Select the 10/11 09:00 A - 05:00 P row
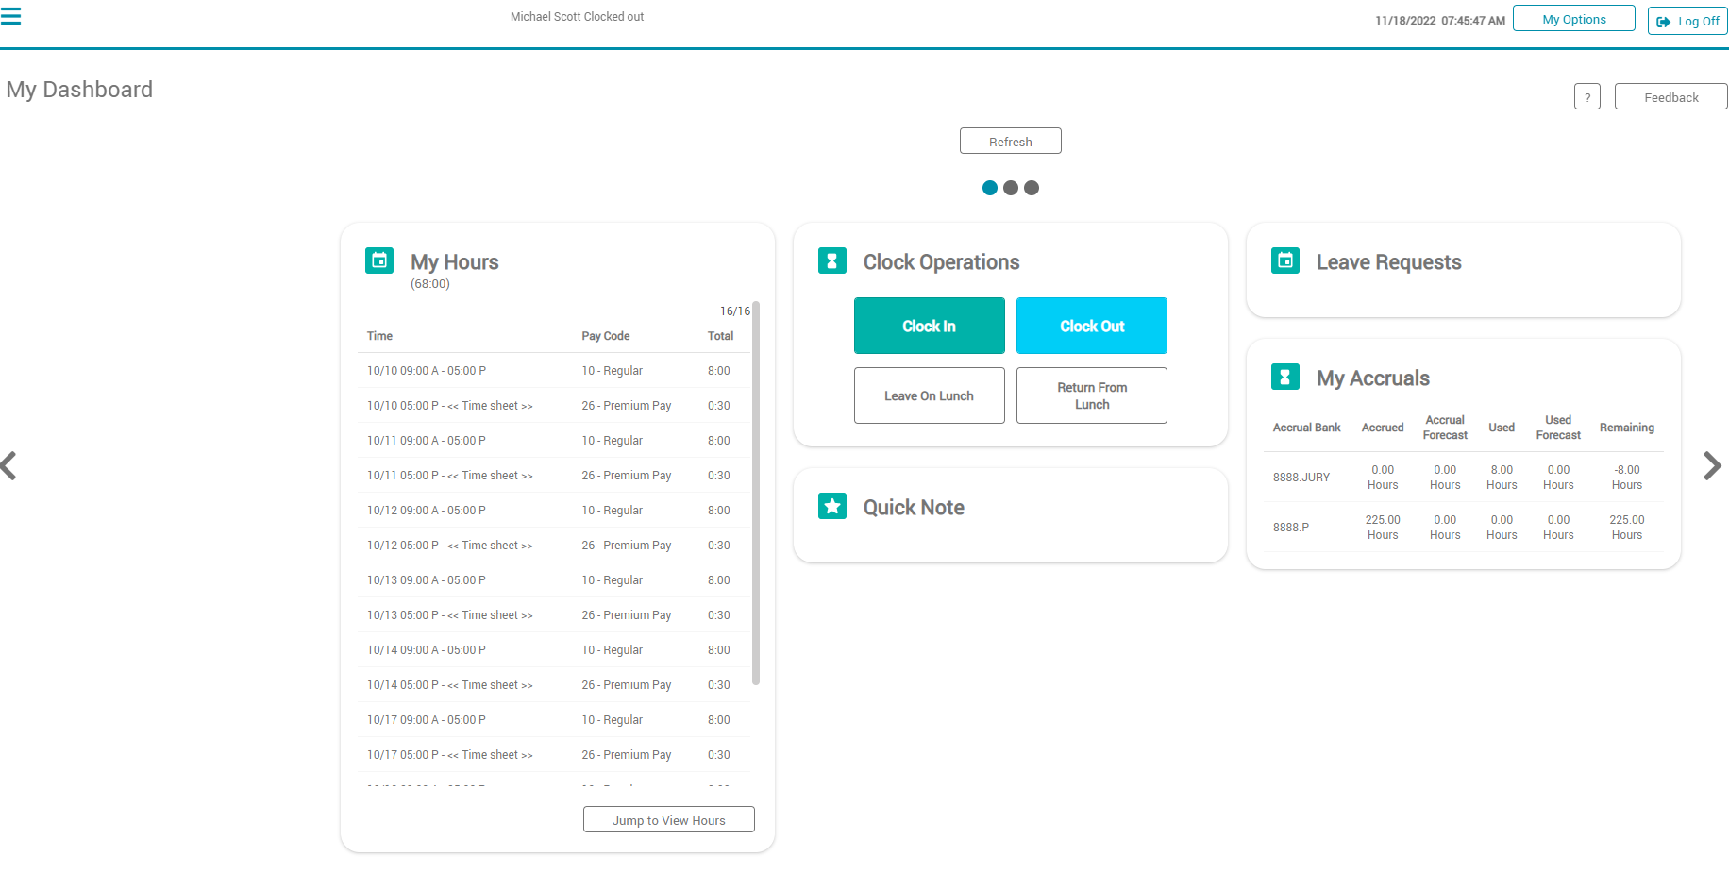The image size is (1729, 873). click(x=553, y=441)
